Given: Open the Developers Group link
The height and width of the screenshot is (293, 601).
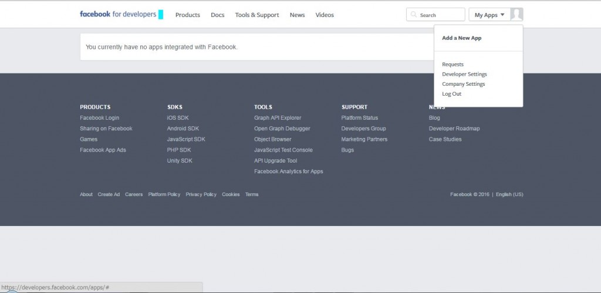Looking at the screenshot, I should click(x=363, y=129).
